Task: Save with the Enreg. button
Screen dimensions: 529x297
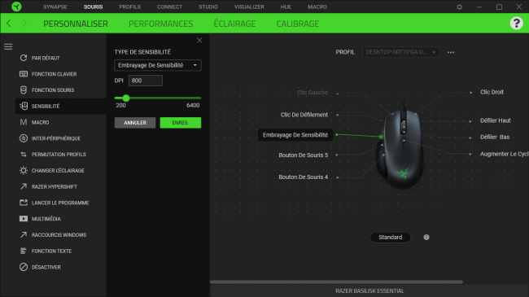Action: point(181,123)
